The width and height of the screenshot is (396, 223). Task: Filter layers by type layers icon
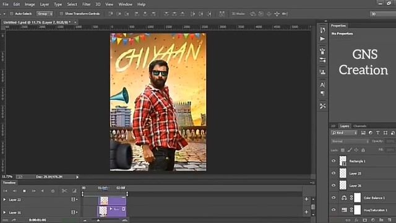pyautogui.click(x=378, y=133)
